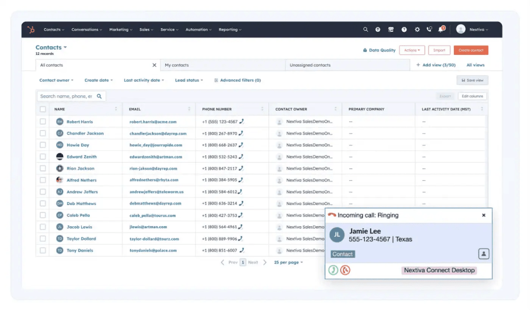Open the Sales menu
The width and height of the screenshot is (530, 311).
(x=146, y=30)
